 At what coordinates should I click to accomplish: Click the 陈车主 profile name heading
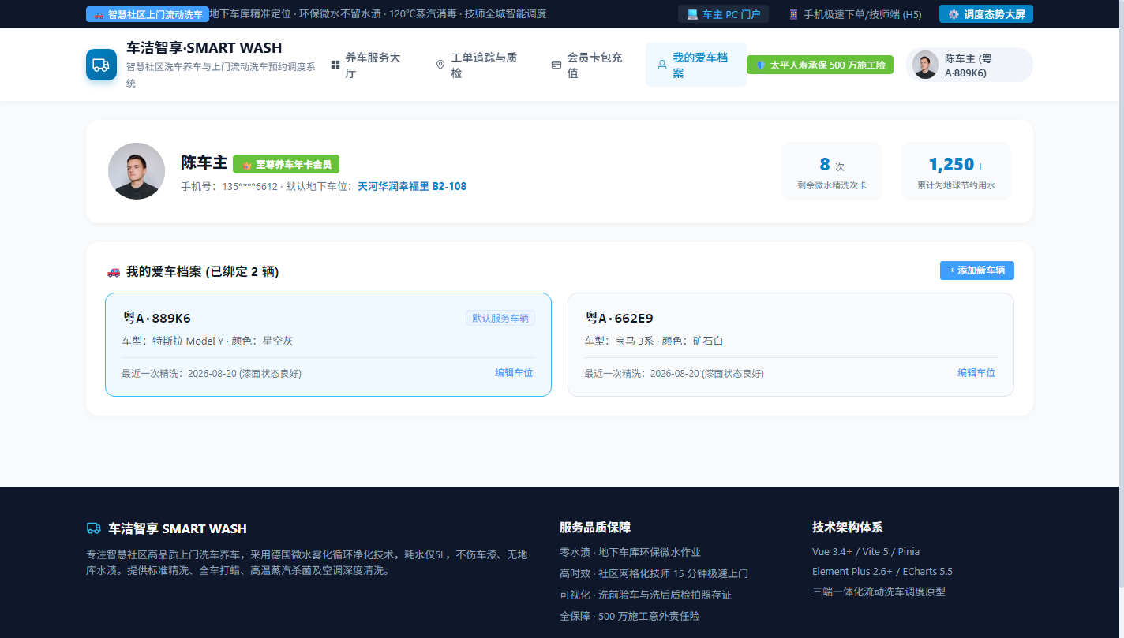click(x=204, y=163)
